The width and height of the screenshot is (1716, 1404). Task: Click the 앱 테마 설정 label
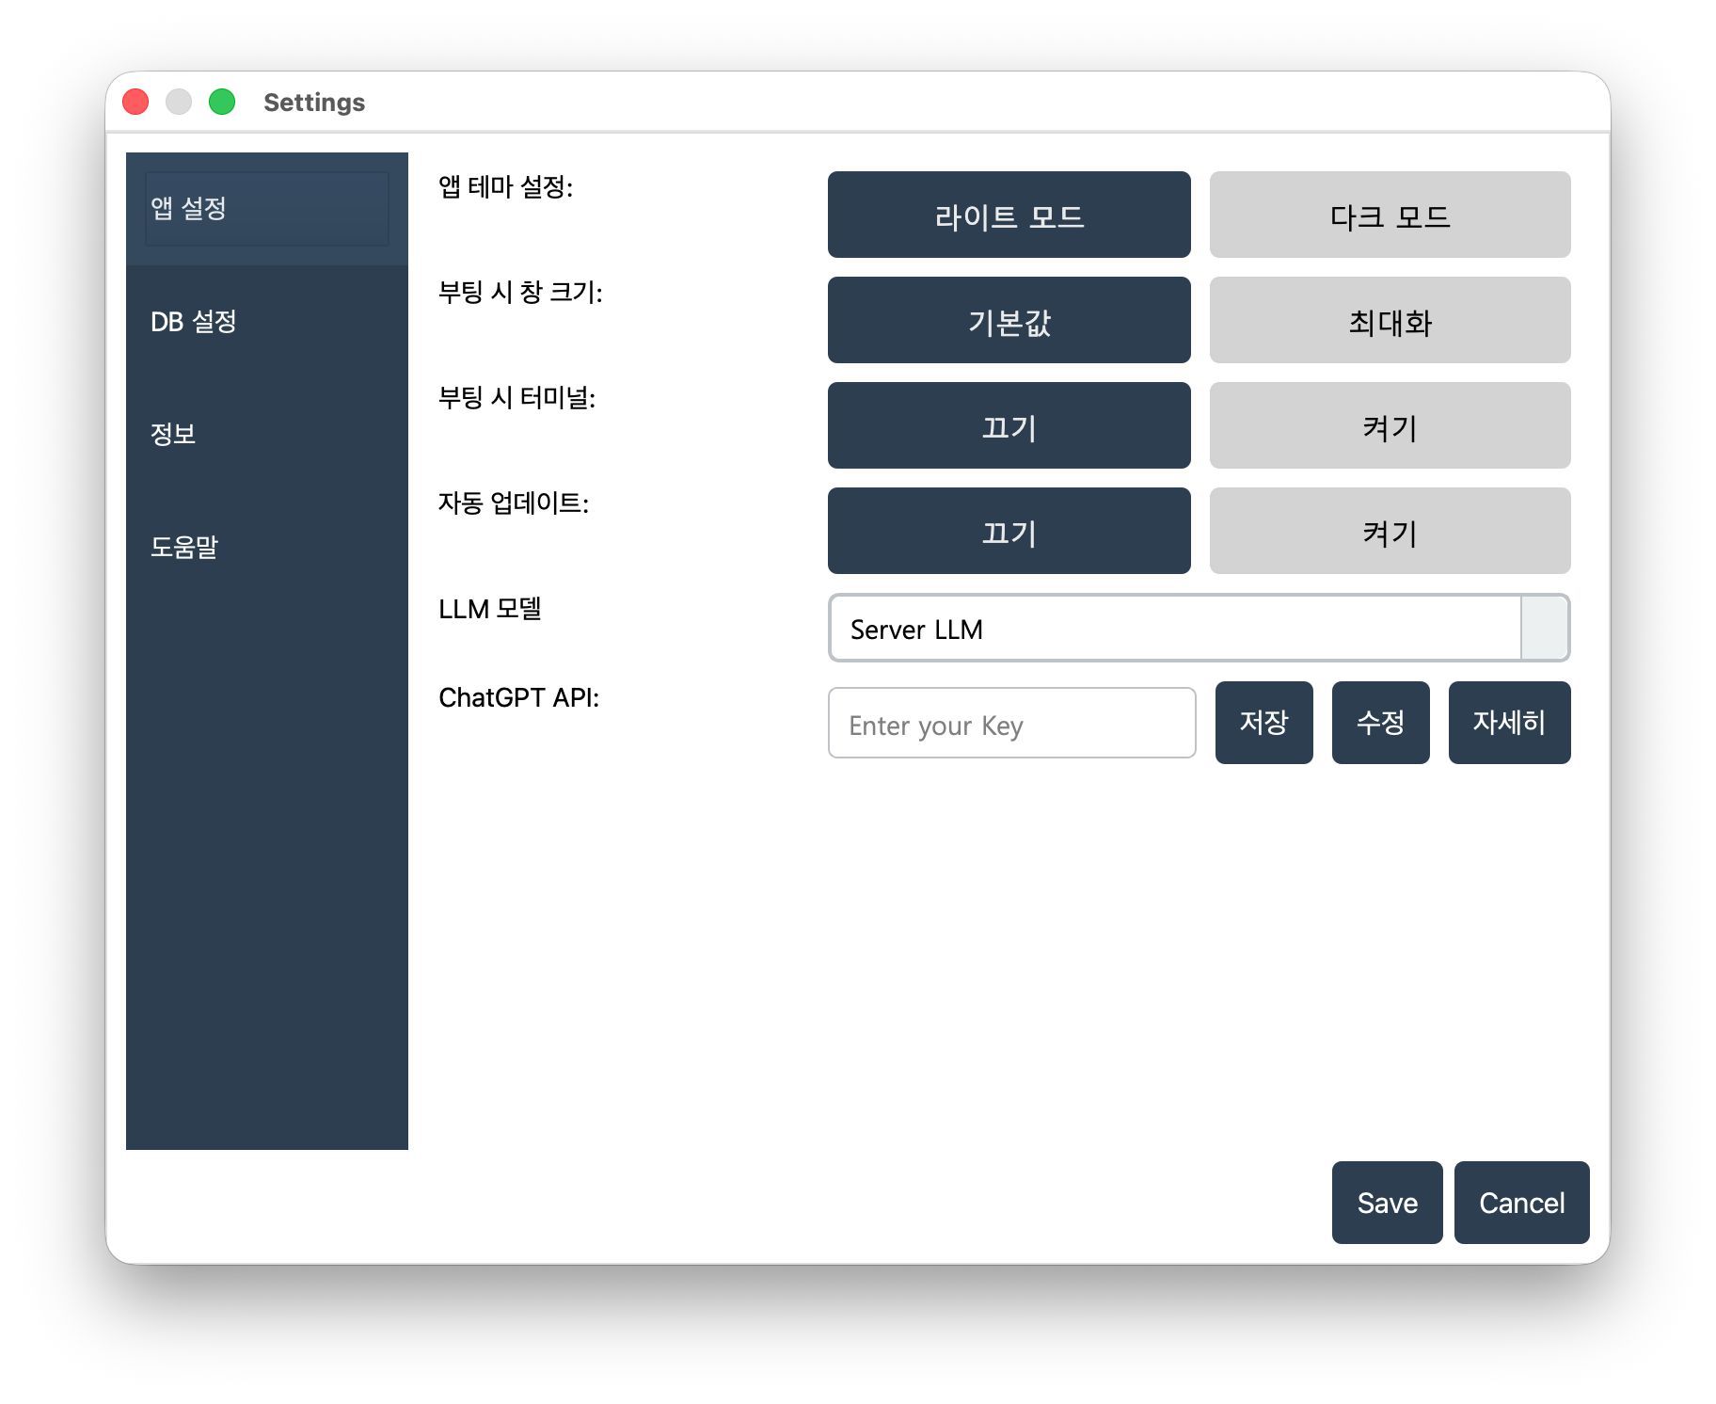(505, 186)
